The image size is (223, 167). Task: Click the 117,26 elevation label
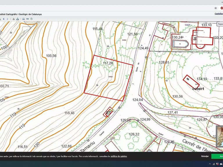click(x=108, y=63)
